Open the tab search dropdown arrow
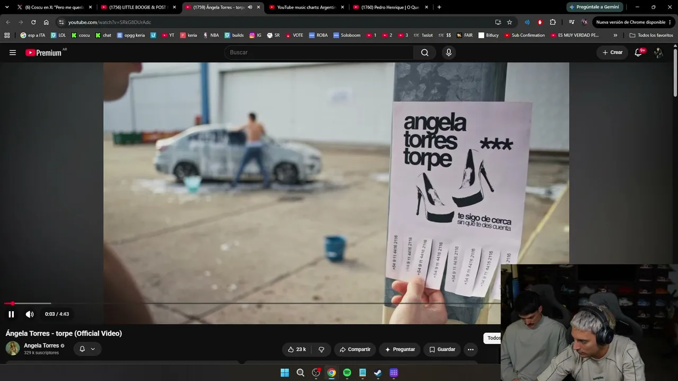The image size is (678, 381). (x=7, y=7)
